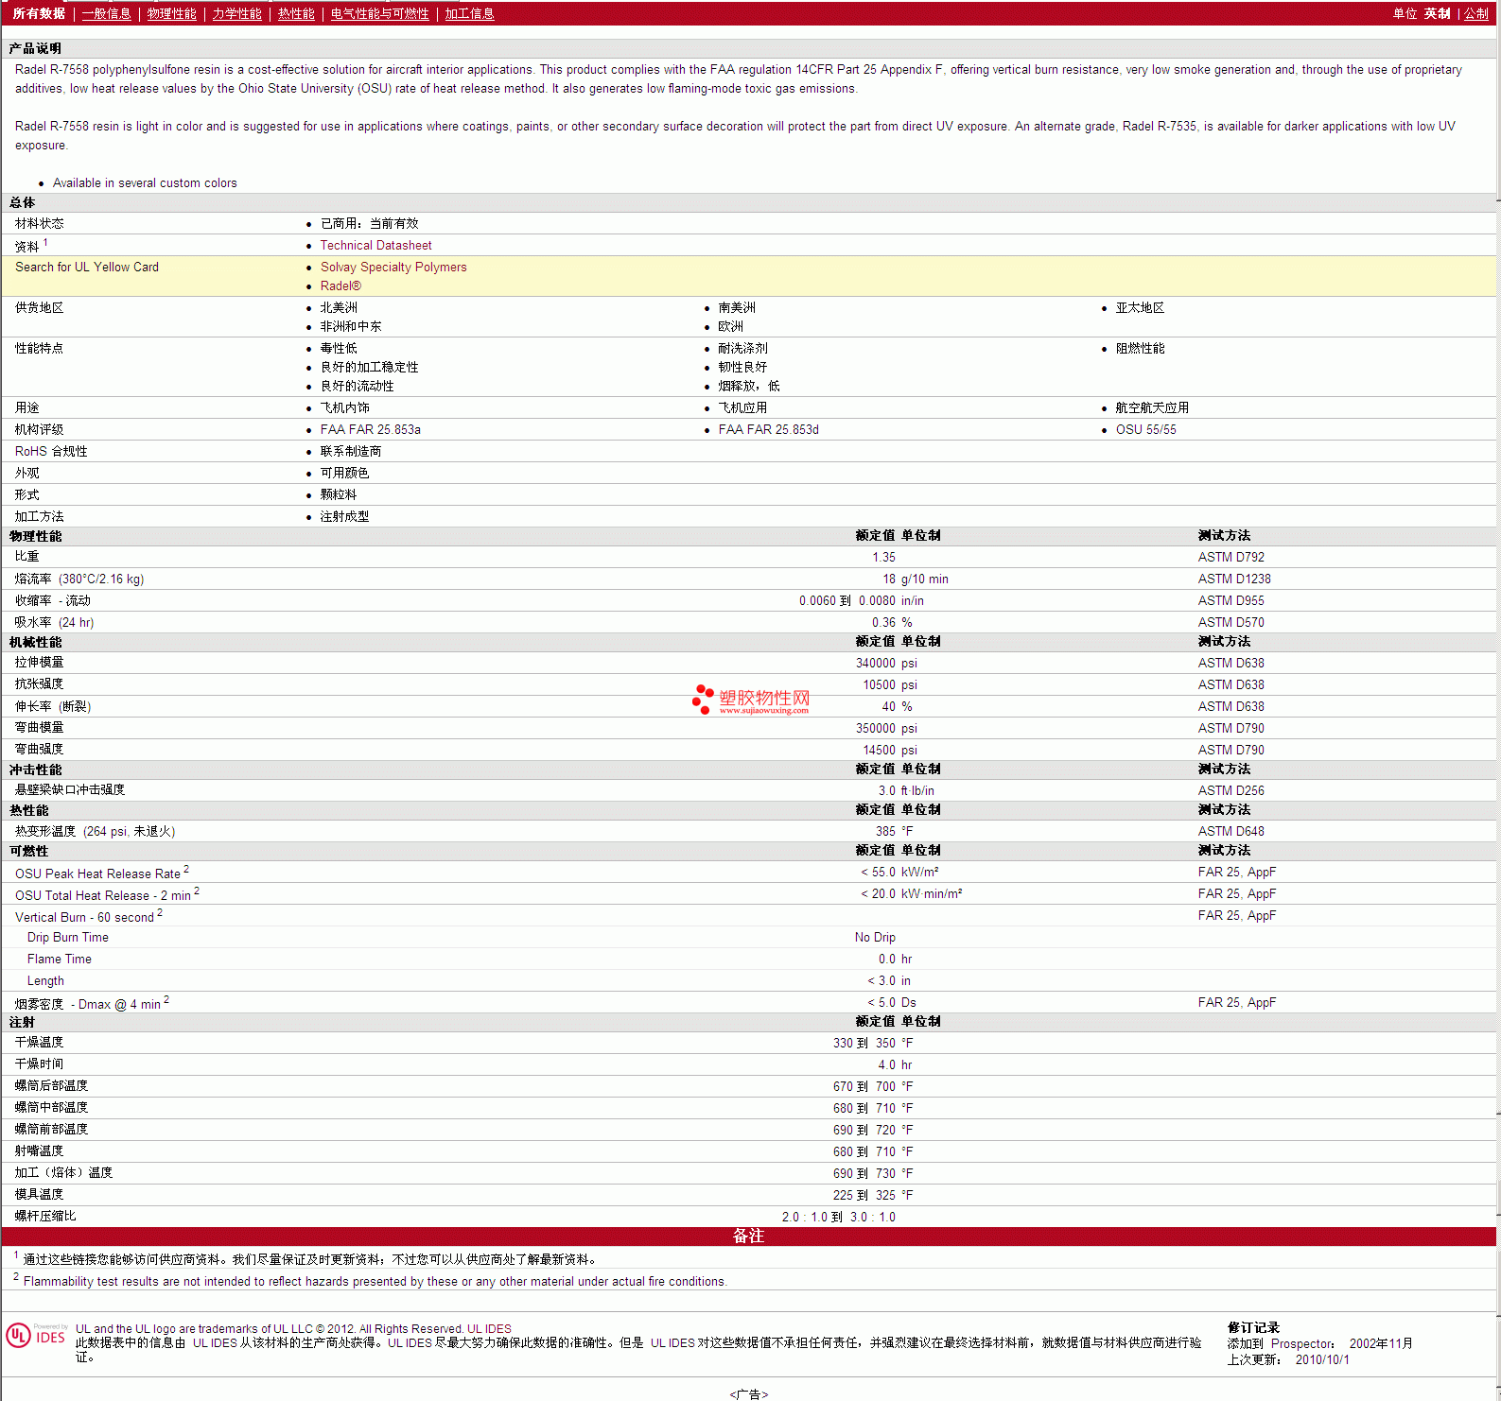Click the 拉伸模量 value 340000

pyautogui.click(x=875, y=663)
